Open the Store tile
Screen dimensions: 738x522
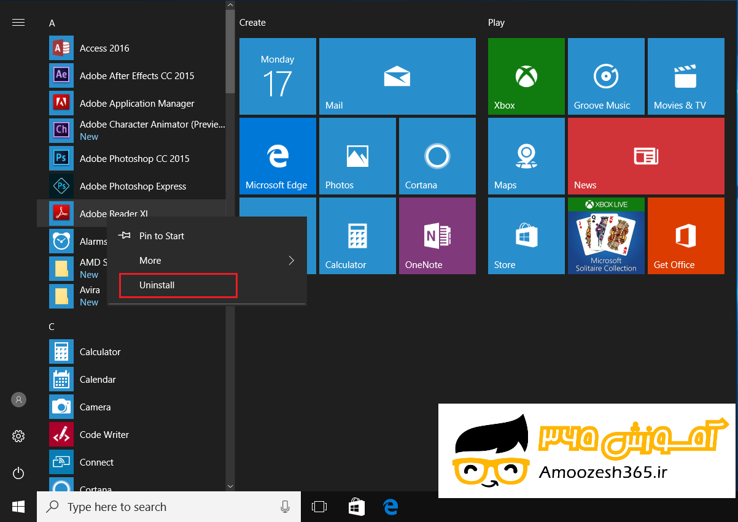[526, 236]
